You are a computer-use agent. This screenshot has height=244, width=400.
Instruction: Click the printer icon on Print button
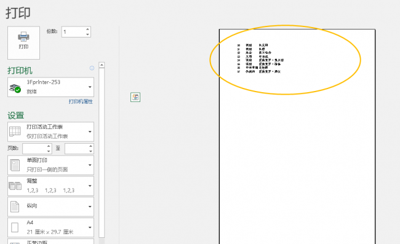(x=23, y=37)
